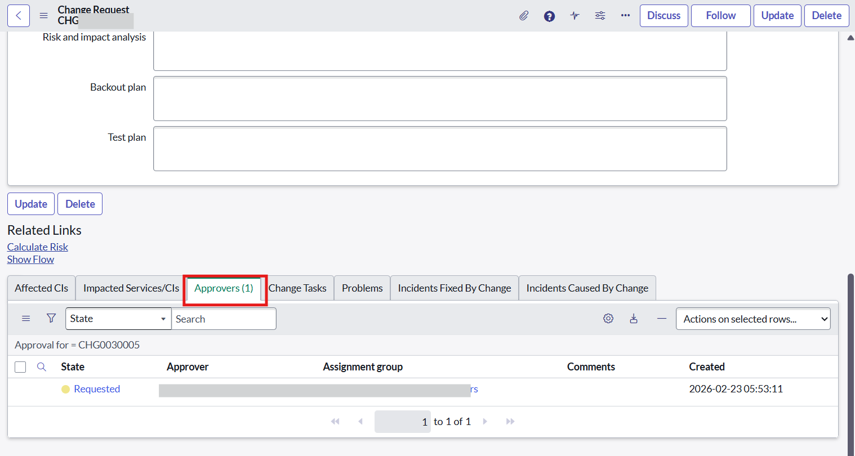Focus the Test plan text area
The image size is (855, 456).
click(440, 149)
